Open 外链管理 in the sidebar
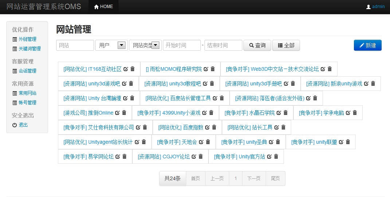The height and width of the screenshot is (197, 390). [x=27, y=39]
